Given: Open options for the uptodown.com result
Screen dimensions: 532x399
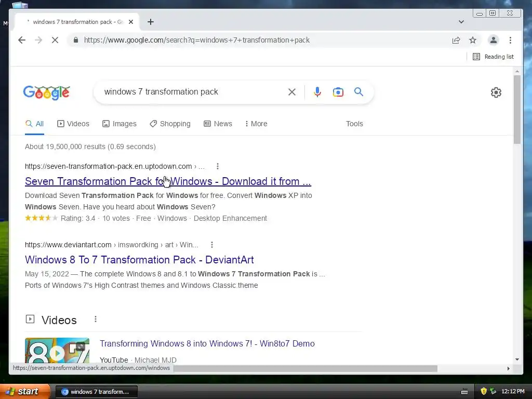Looking at the screenshot, I should pyautogui.click(x=218, y=166).
